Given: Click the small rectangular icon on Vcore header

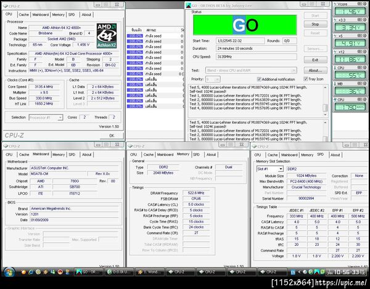Looking at the screenshot, I should (360, 4).
